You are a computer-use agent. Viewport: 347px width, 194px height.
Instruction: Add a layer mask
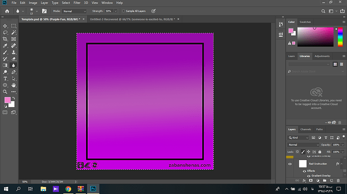[x=311, y=180]
